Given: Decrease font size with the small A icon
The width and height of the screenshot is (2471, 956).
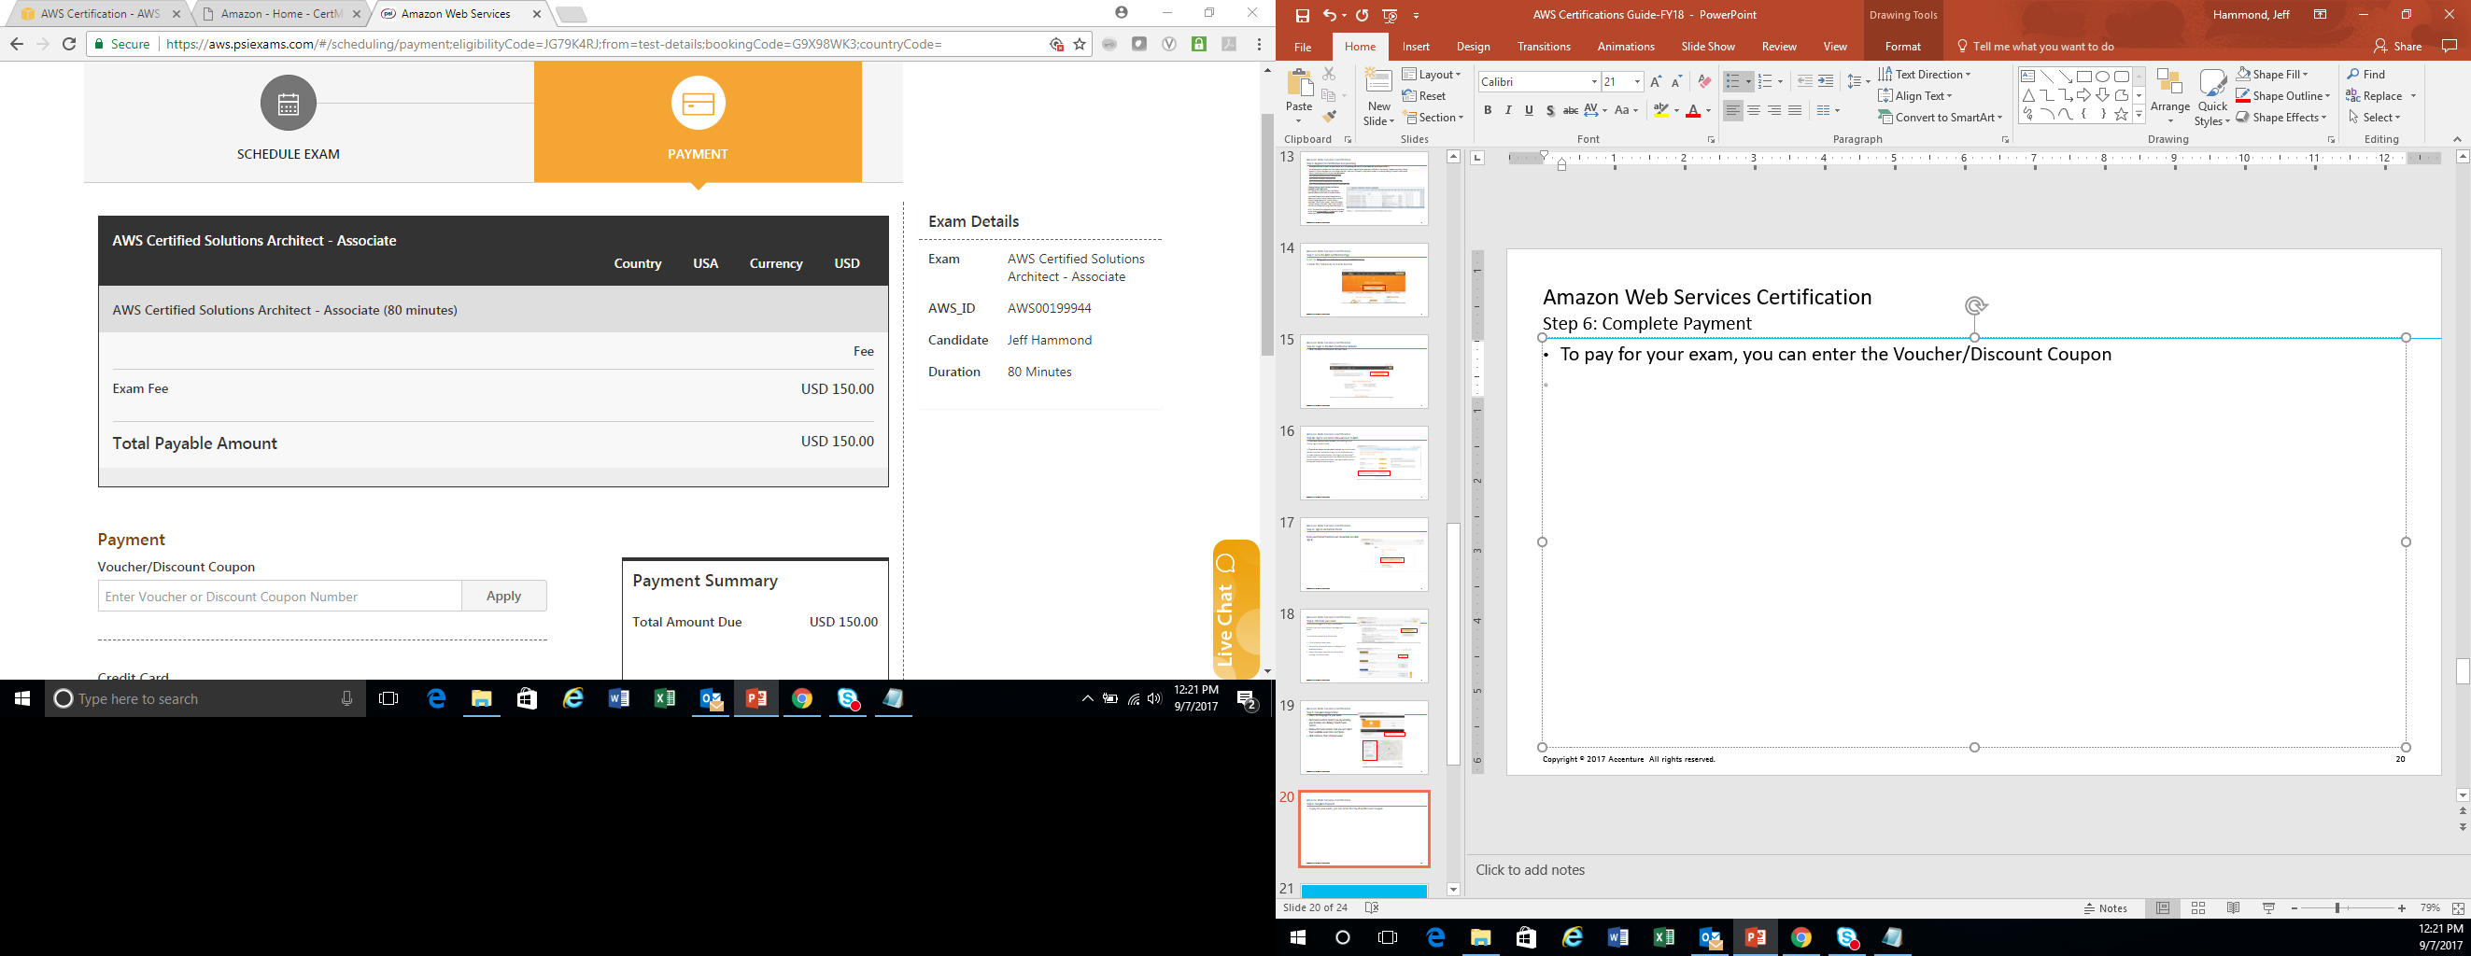Looking at the screenshot, I should click(x=1677, y=81).
